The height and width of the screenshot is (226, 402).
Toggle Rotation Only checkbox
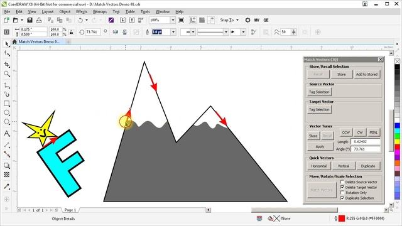coord(342,193)
